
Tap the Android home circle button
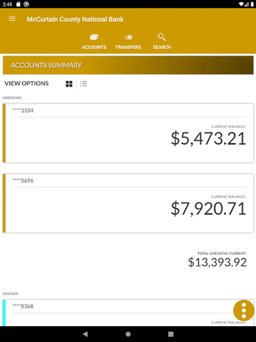[128, 334]
